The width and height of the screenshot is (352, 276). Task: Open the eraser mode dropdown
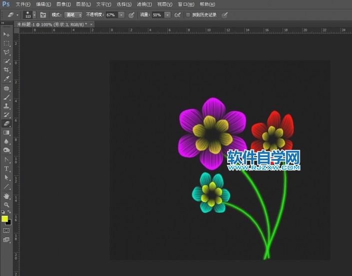pyautogui.click(x=73, y=15)
